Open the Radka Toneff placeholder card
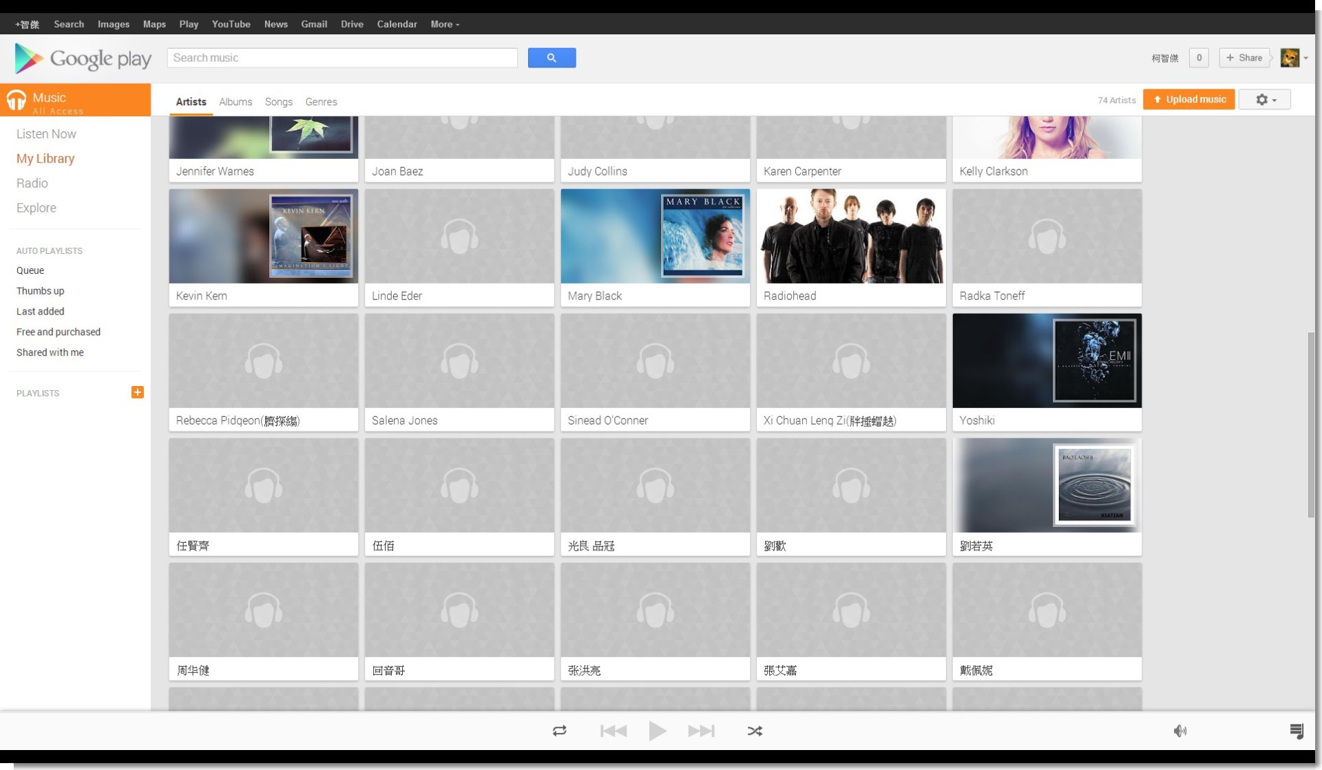 pyautogui.click(x=1047, y=248)
